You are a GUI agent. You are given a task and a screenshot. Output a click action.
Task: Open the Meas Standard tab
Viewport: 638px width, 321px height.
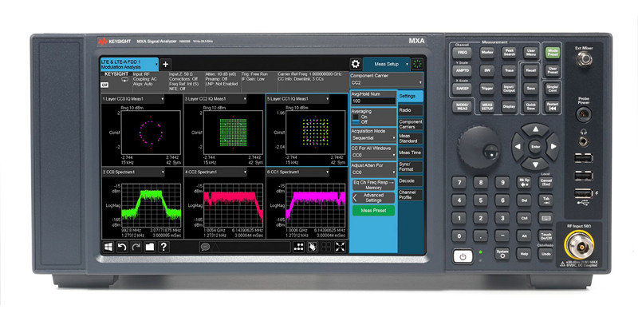point(410,138)
